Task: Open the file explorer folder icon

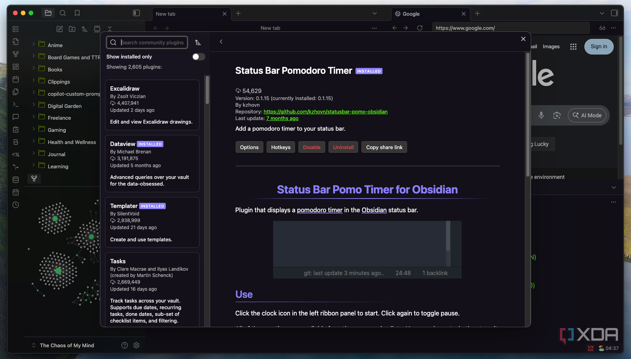Action: (48, 13)
